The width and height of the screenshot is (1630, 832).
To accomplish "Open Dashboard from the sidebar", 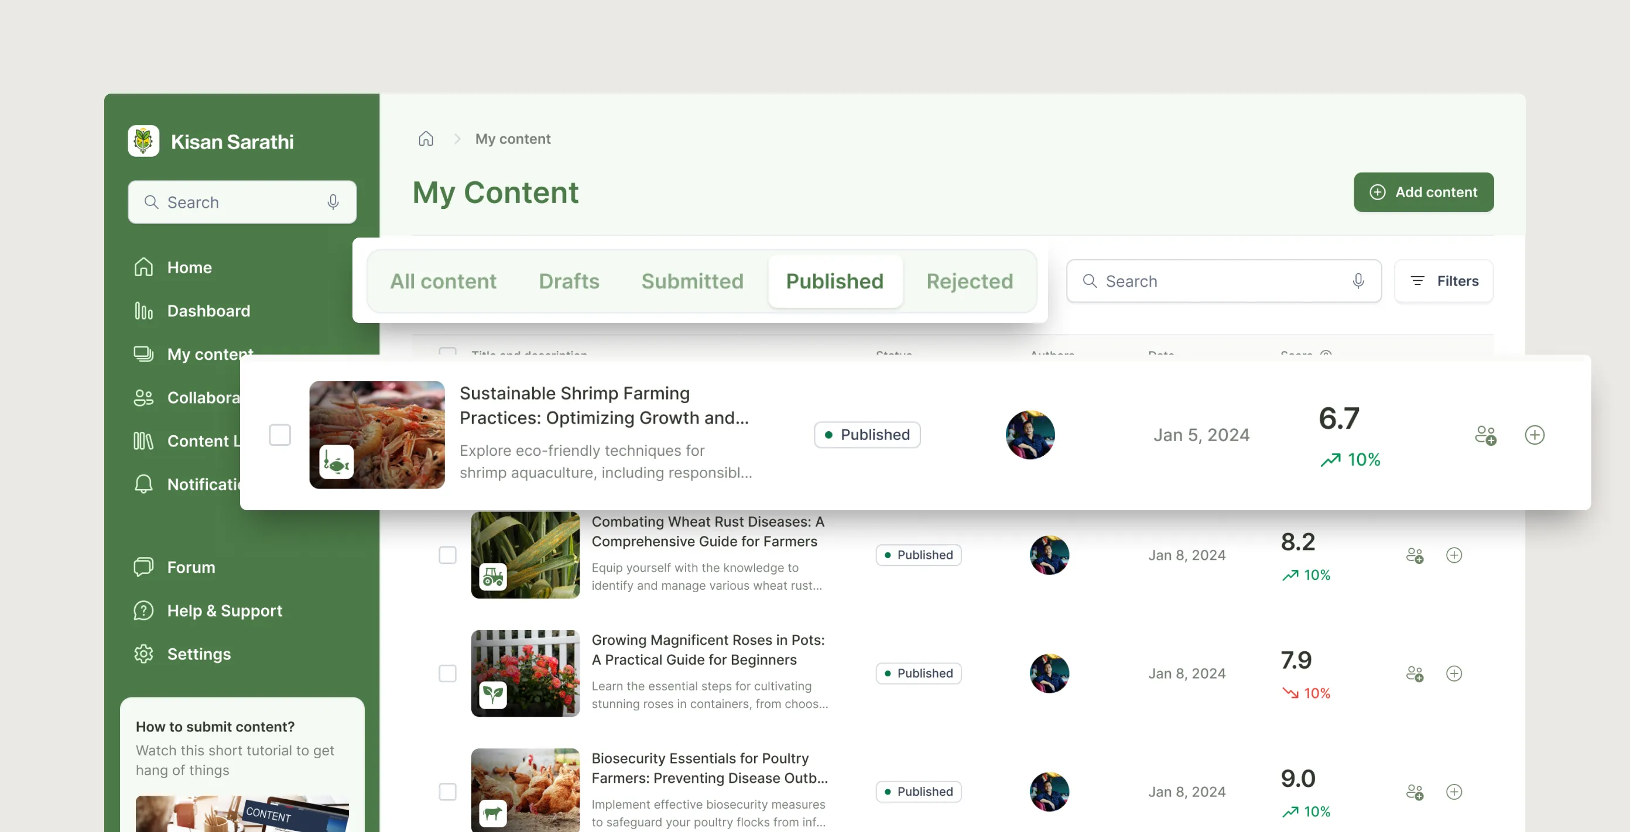I will (x=208, y=311).
